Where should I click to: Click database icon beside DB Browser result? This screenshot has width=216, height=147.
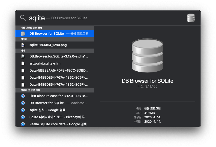tap(23, 34)
